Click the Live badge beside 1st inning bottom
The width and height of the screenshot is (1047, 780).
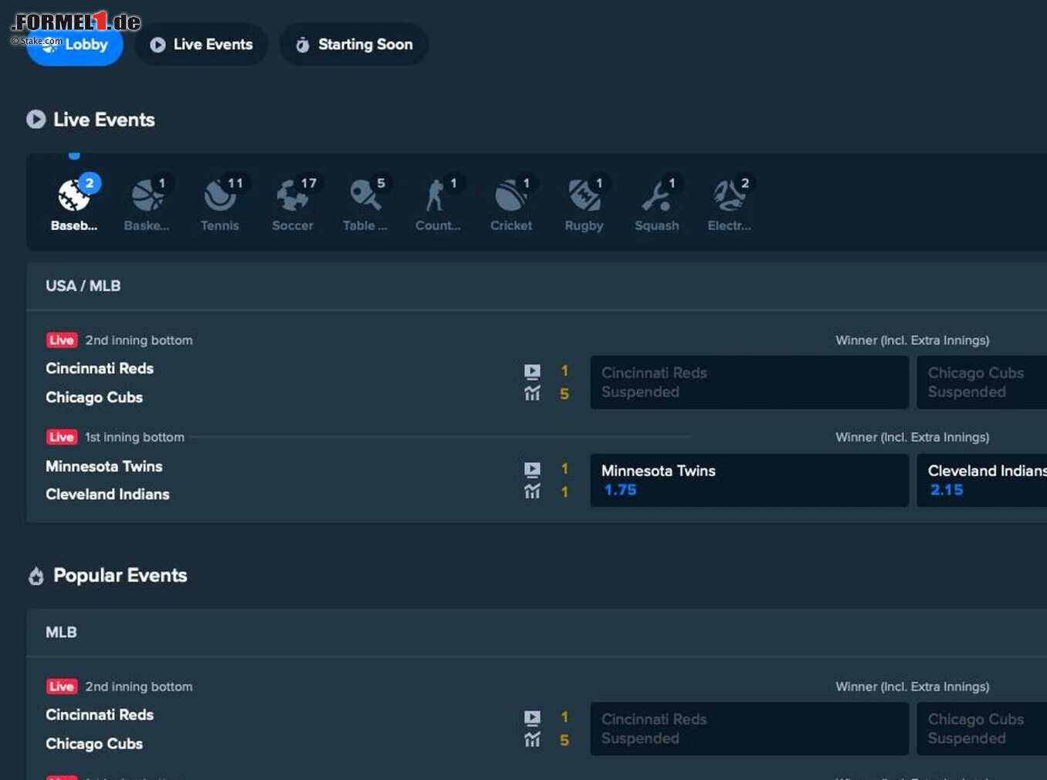click(x=62, y=437)
